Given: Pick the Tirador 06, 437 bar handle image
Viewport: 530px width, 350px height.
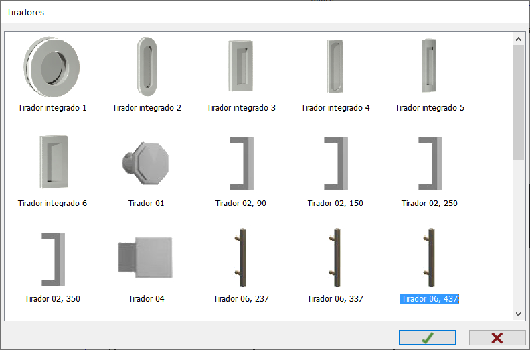Looking at the screenshot, I should (x=430, y=257).
